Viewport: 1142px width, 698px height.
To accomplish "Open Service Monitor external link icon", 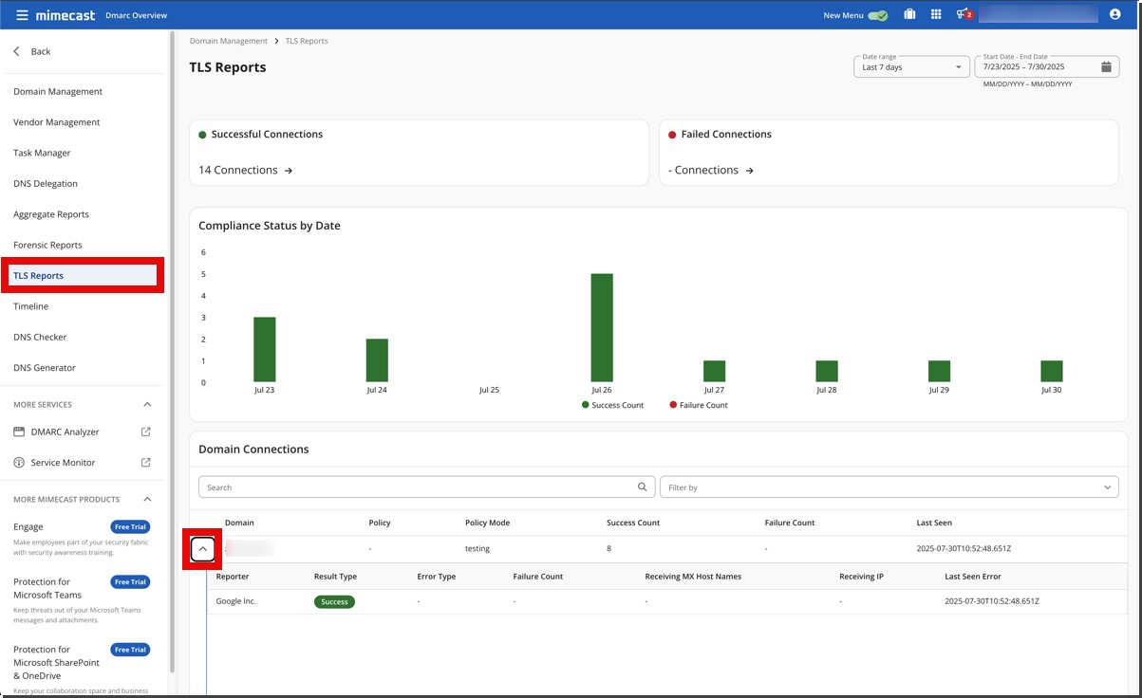I will point(146,463).
